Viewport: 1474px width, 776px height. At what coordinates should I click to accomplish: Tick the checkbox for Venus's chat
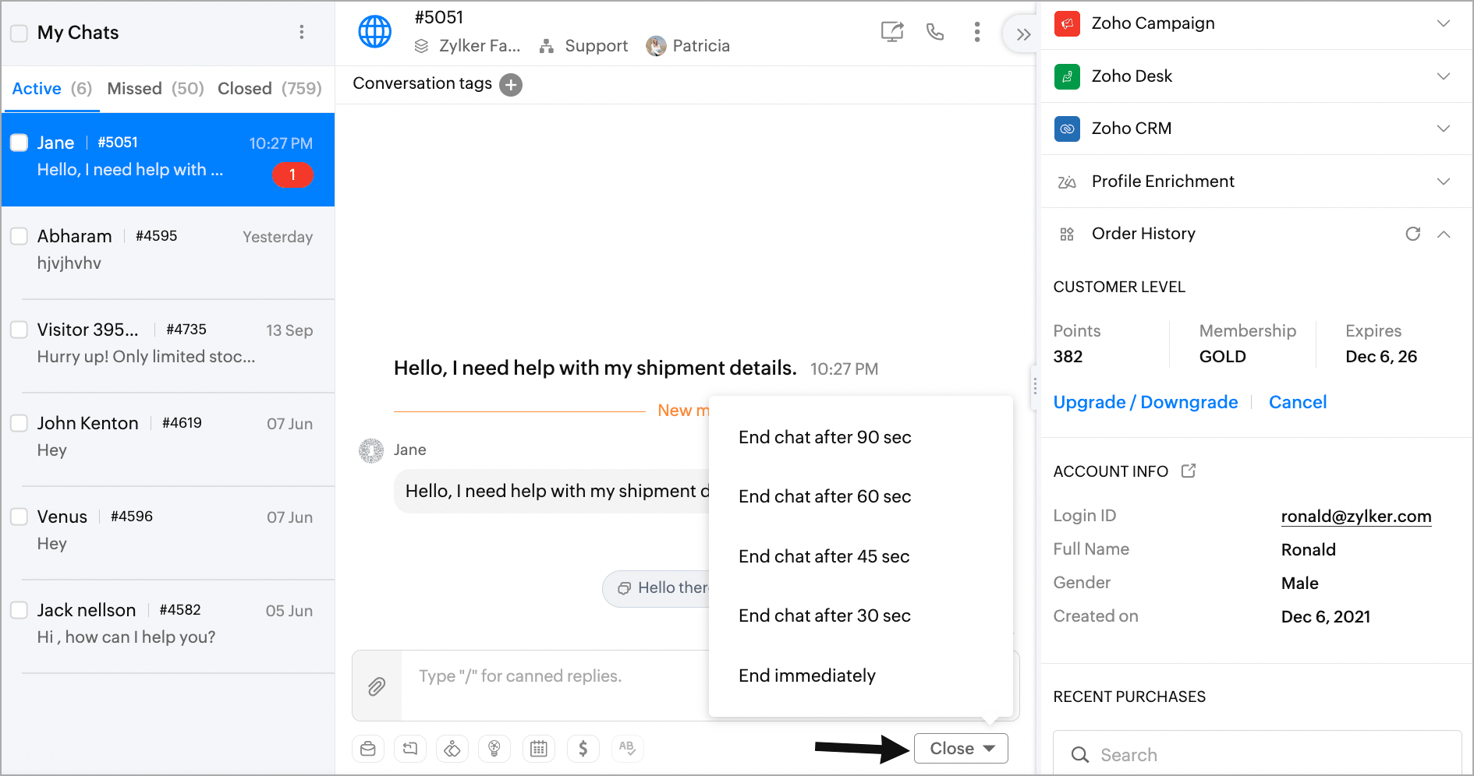19,517
